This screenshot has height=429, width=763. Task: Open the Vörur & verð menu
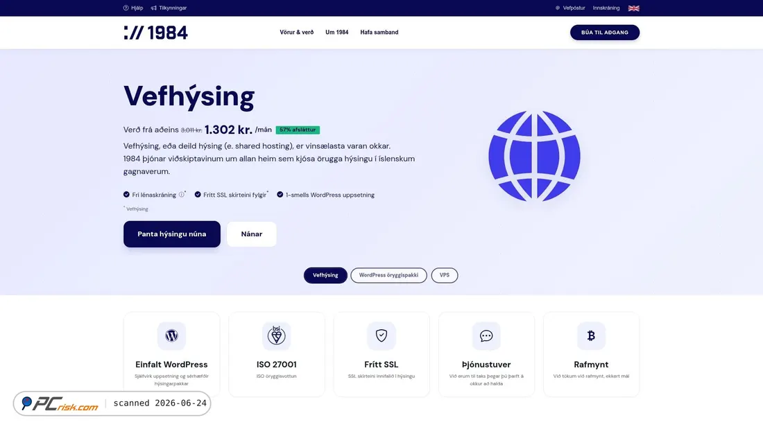296,32
